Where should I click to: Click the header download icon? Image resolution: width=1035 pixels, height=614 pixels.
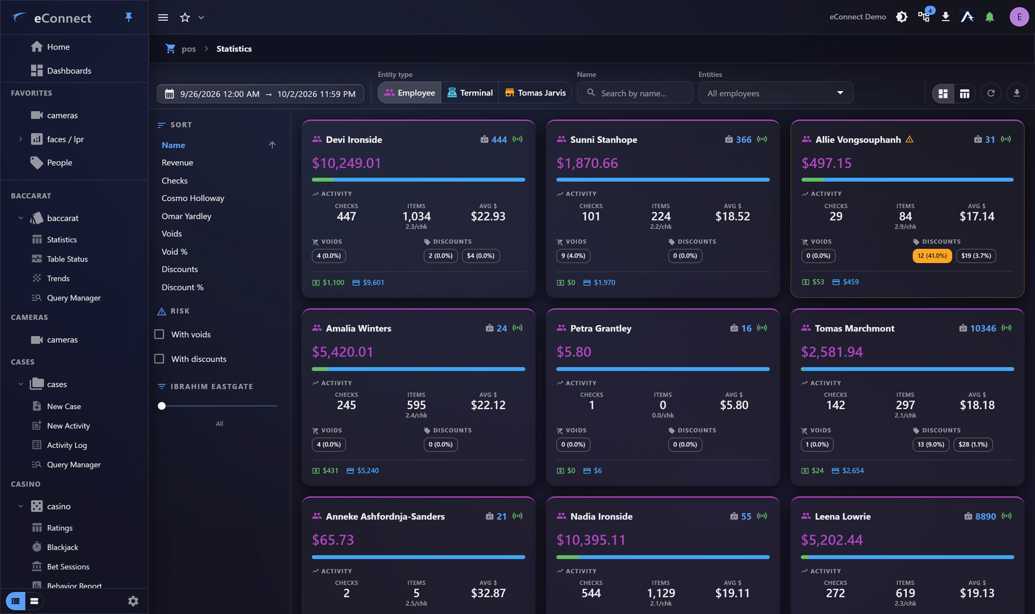(946, 17)
